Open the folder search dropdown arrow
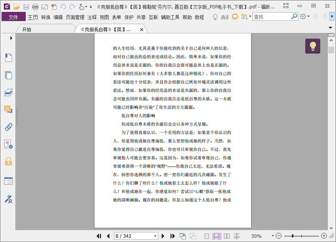336x242 pixels. (x=250, y=16)
